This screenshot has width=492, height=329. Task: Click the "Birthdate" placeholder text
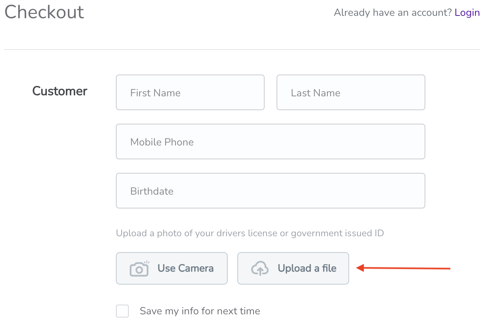(x=152, y=191)
